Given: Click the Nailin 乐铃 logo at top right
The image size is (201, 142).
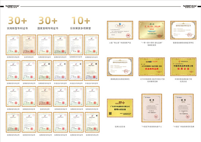Looking at the screenshot, I should click(x=190, y=7).
